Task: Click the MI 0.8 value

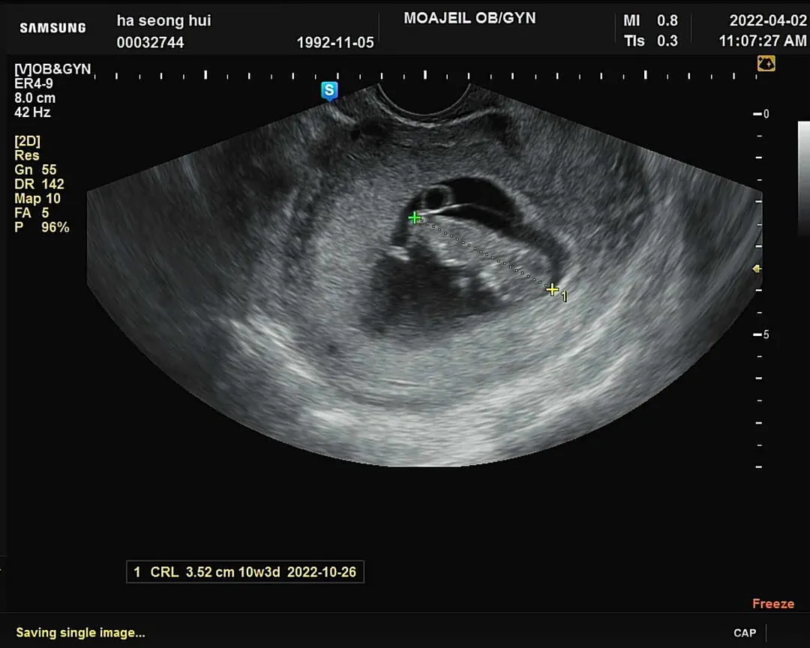Action: click(650, 20)
